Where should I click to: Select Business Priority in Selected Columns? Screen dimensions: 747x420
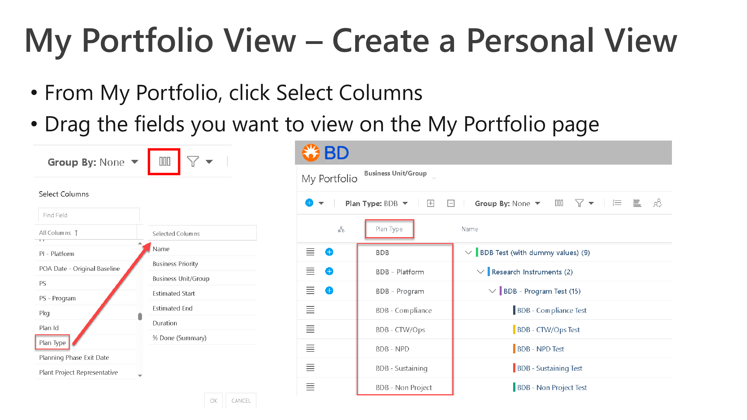coord(175,263)
